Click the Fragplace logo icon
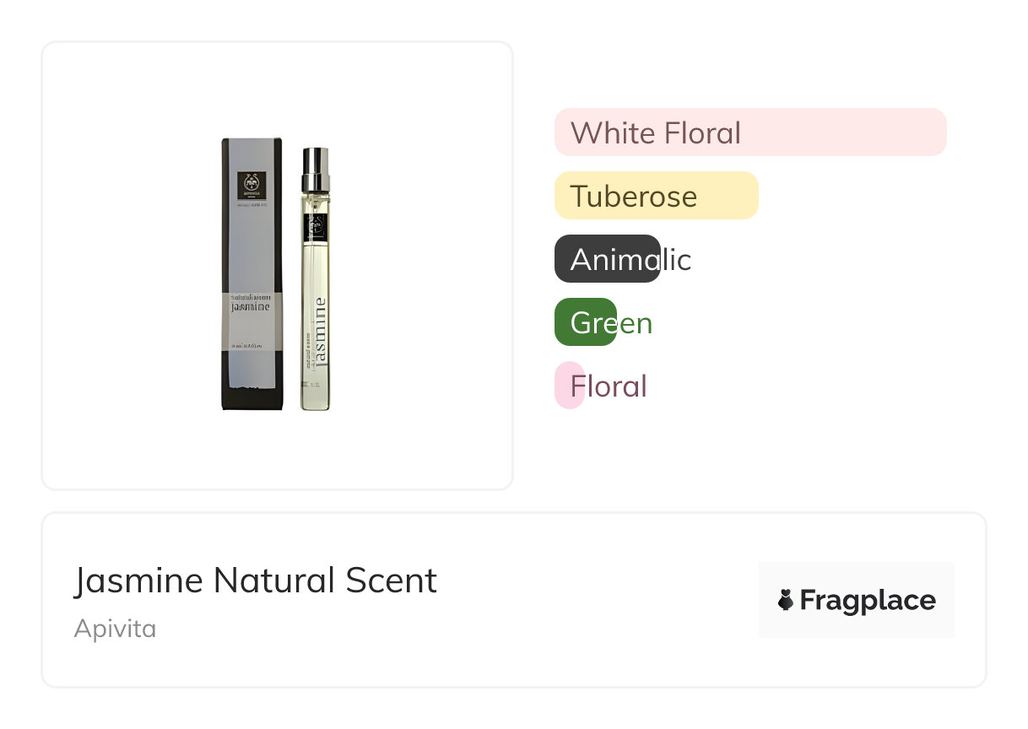Screen dimensions: 1028x729 tap(786, 600)
